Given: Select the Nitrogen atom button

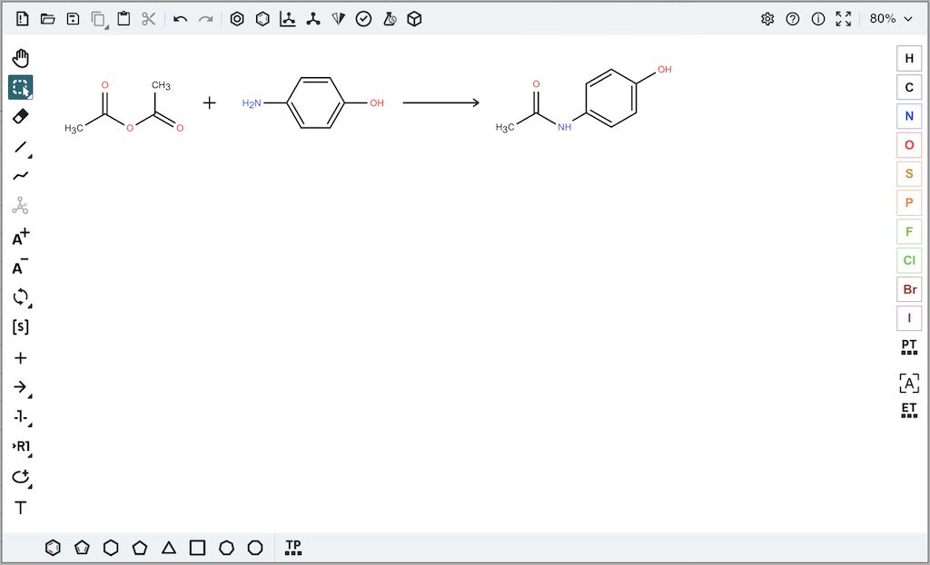Looking at the screenshot, I should [x=909, y=116].
